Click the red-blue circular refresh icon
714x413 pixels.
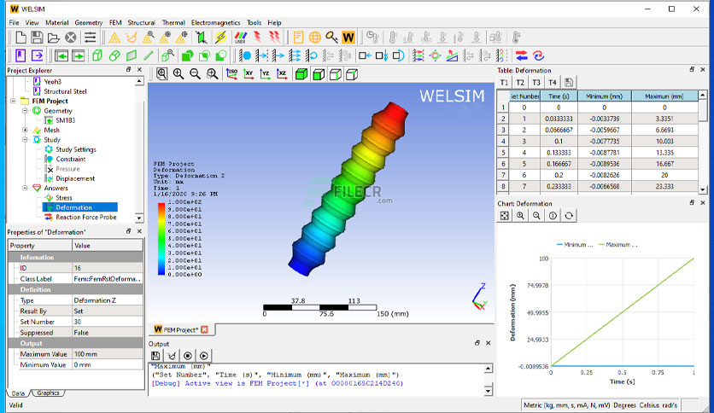pos(539,55)
